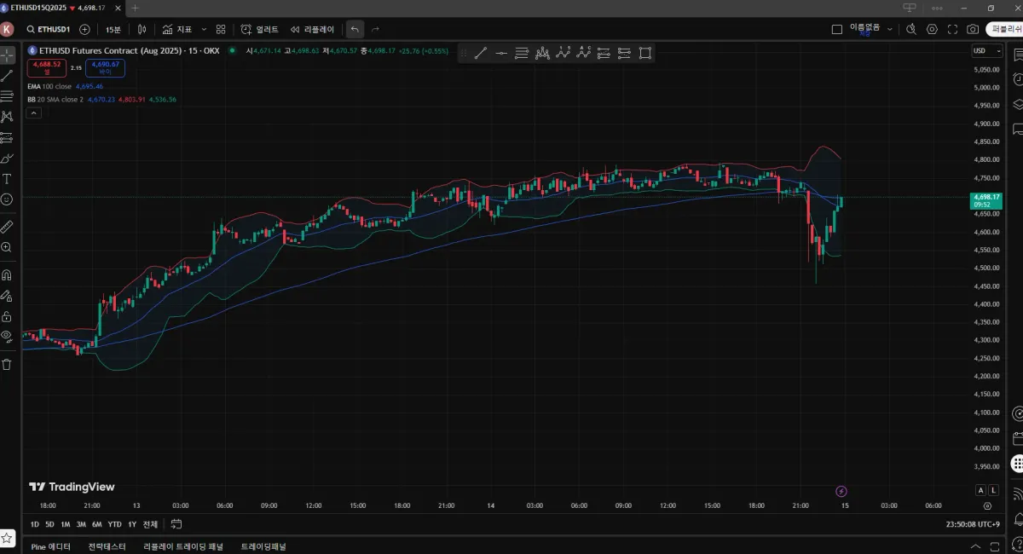Switch to the 전략테스터 tab
Screen dimensions: 1023x554
click(107, 546)
